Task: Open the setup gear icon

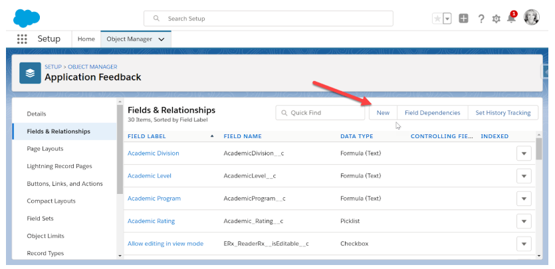Action: click(496, 19)
